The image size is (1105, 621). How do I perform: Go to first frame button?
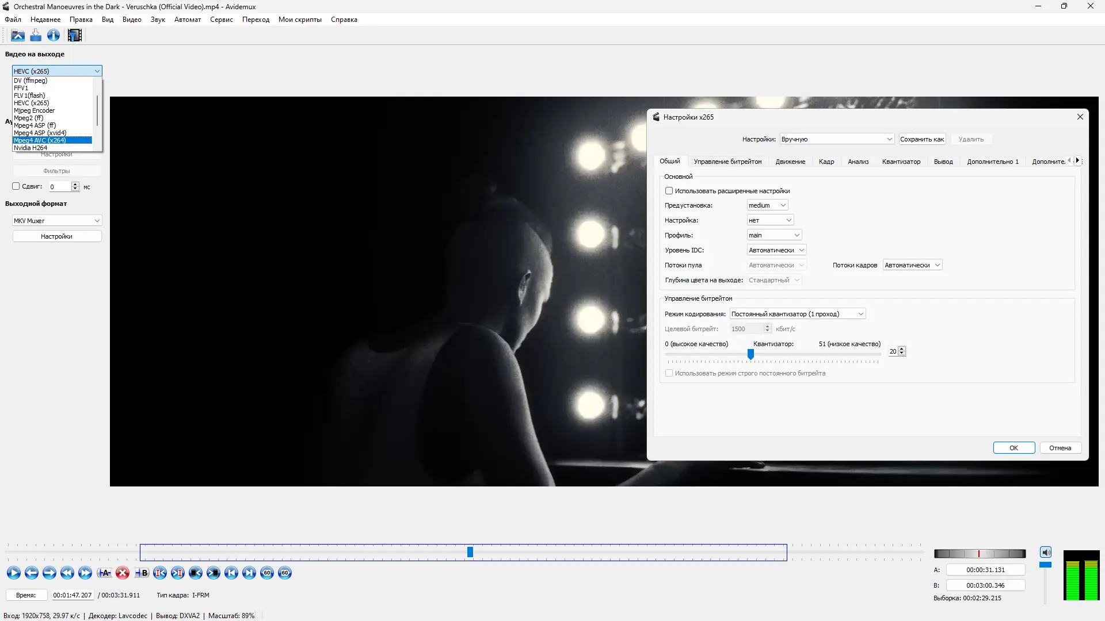(x=231, y=573)
